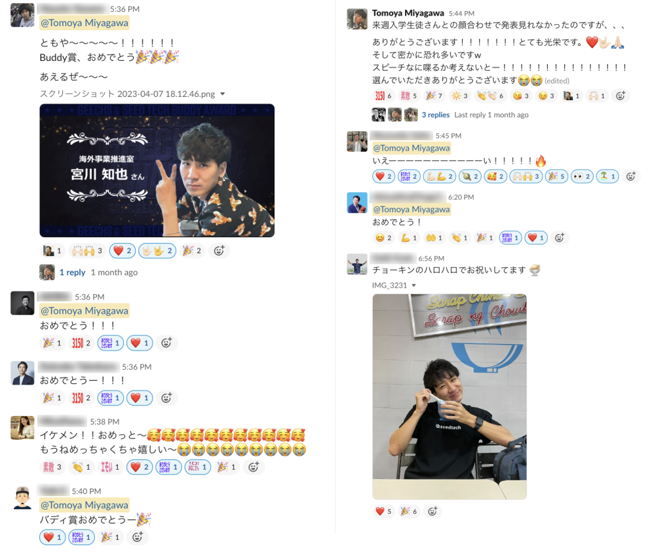Add reaction to the 5:38 PM イケメン message
The height and width of the screenshot is (553, 671).
(x=254, y=467)
